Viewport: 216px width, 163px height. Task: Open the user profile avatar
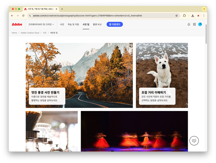(x=200, y=24)
